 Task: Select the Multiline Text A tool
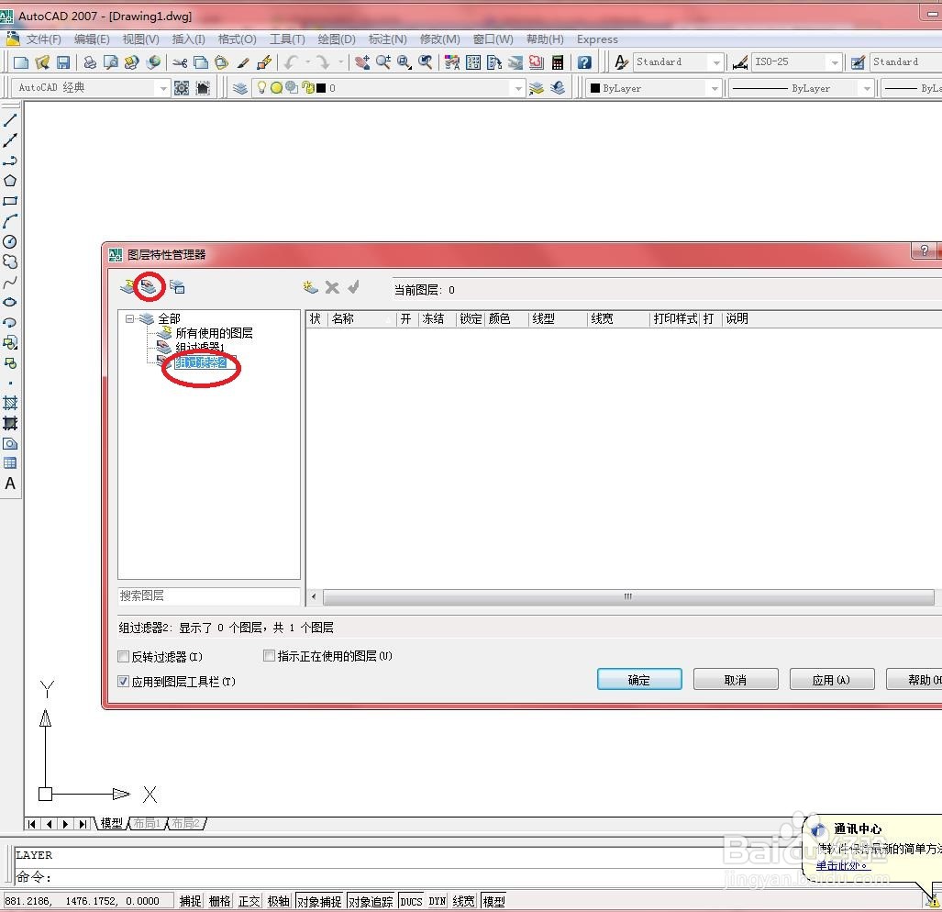pos(10,484)
